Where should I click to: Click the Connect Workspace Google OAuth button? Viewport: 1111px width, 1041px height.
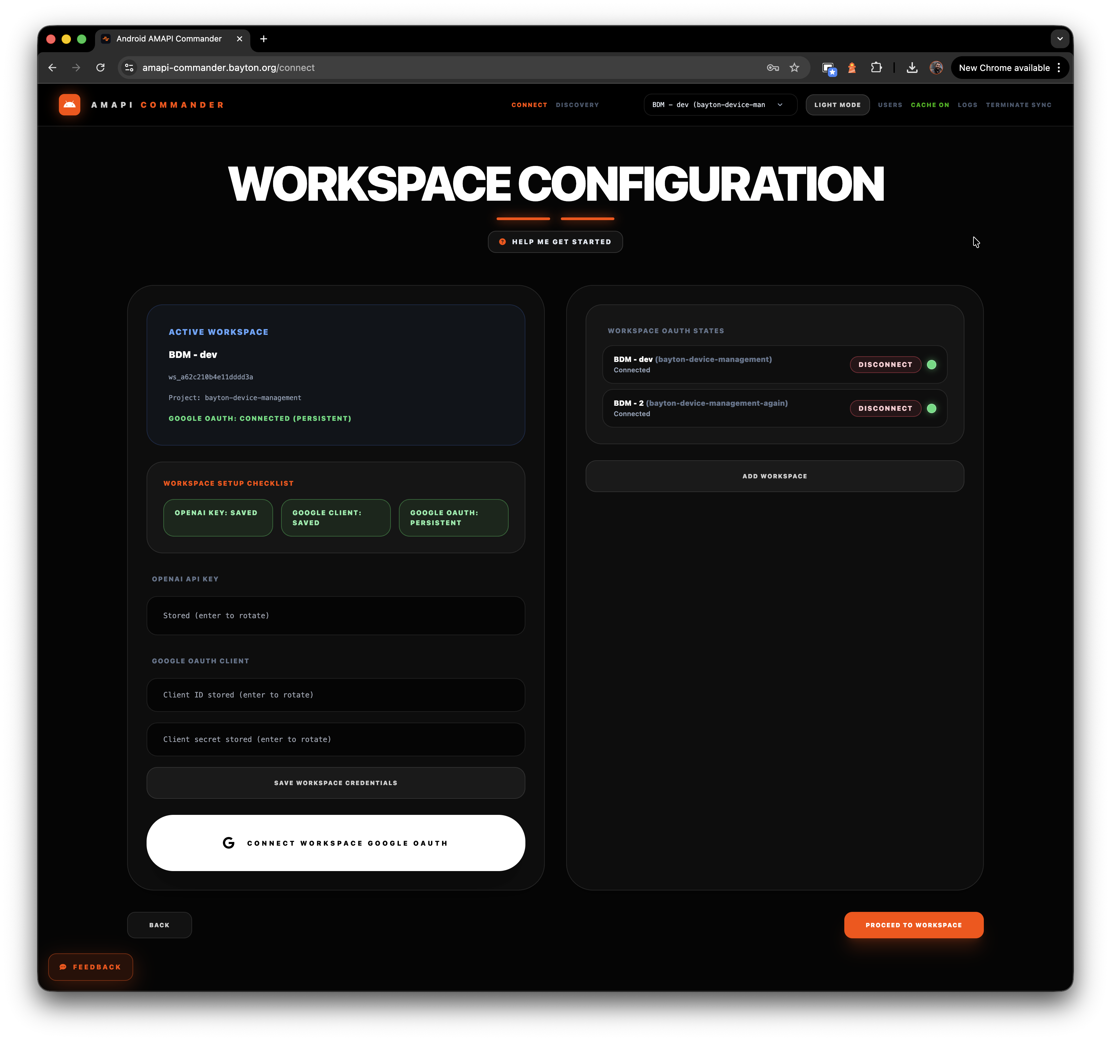[x=335, y=843]
